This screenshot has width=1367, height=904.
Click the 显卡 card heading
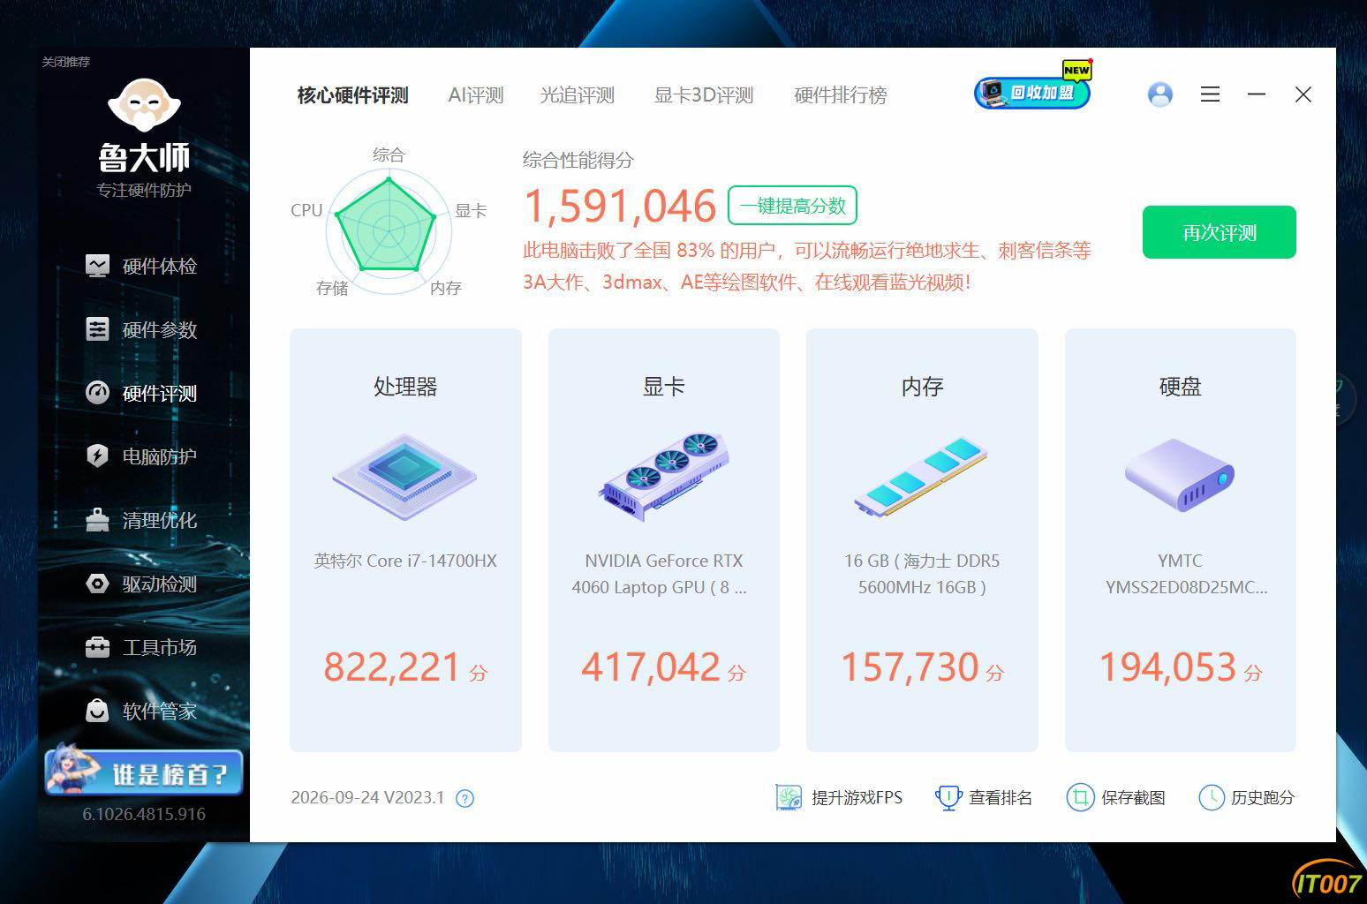click(x=664, y=387)
